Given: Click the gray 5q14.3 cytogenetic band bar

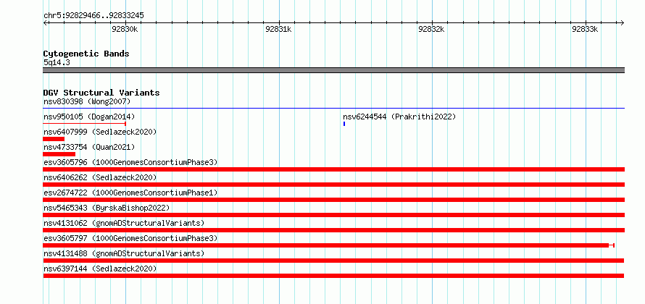Looking at the screenshot, I should click(333, 70).
